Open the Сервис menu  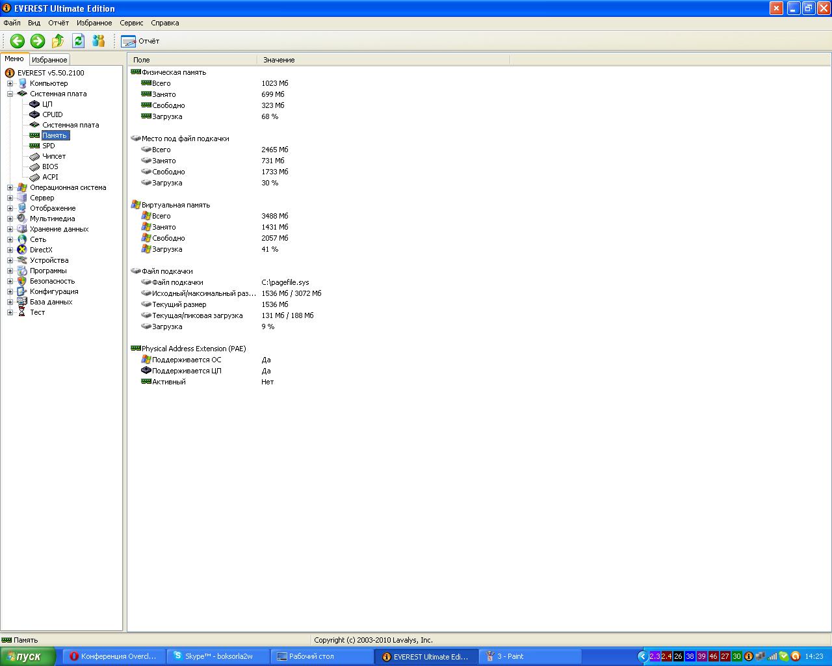click(131, 23)
